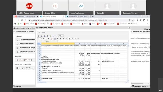This screenshot has width=163, height=92.
Task: Open the spreadsheet Edit menu
Action: point(39,32)
